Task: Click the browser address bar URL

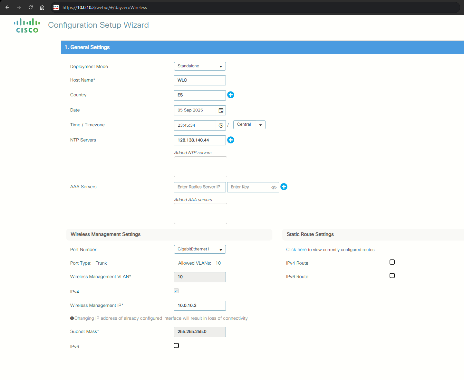Action: pyautogui.click(x=105, y=7)
